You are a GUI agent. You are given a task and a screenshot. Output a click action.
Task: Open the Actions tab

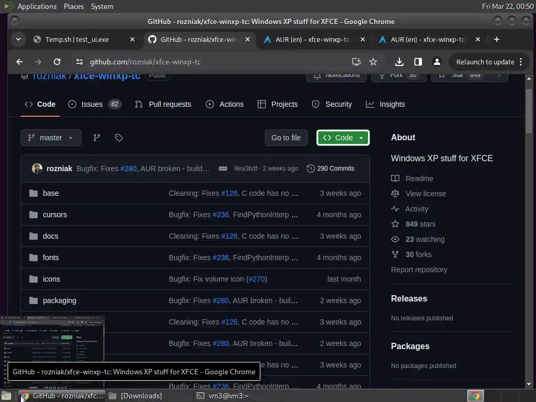point(225,104)
